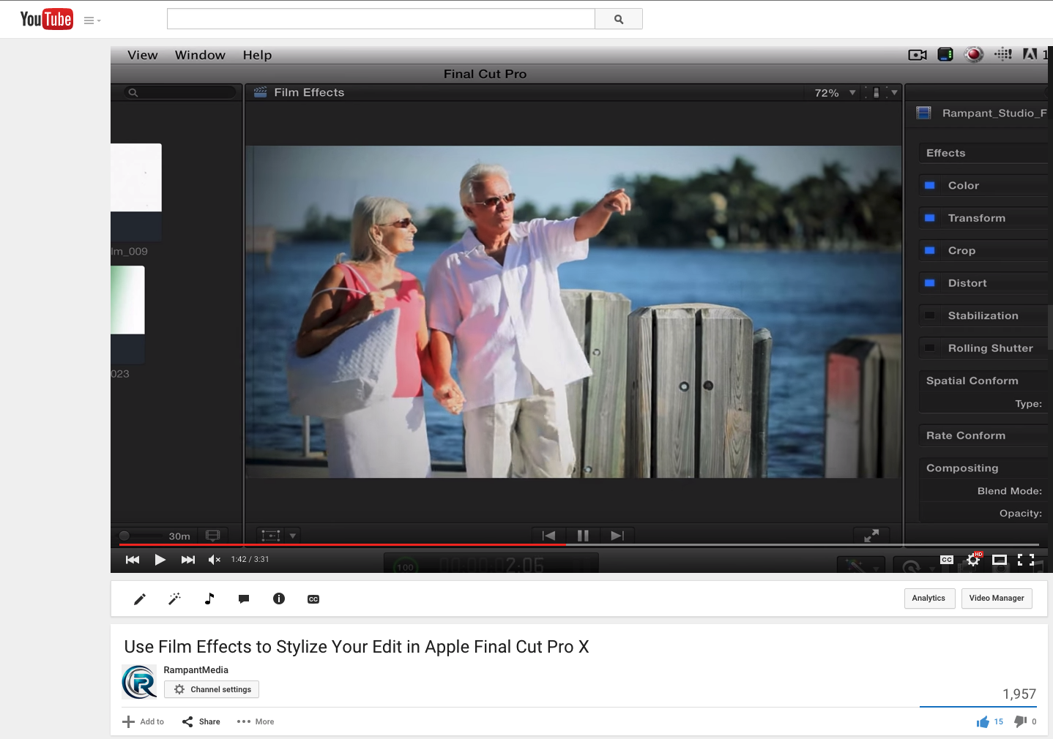1053x739 pixels.
Task: Open Analytics for this video
Action: tap(929, 599)
